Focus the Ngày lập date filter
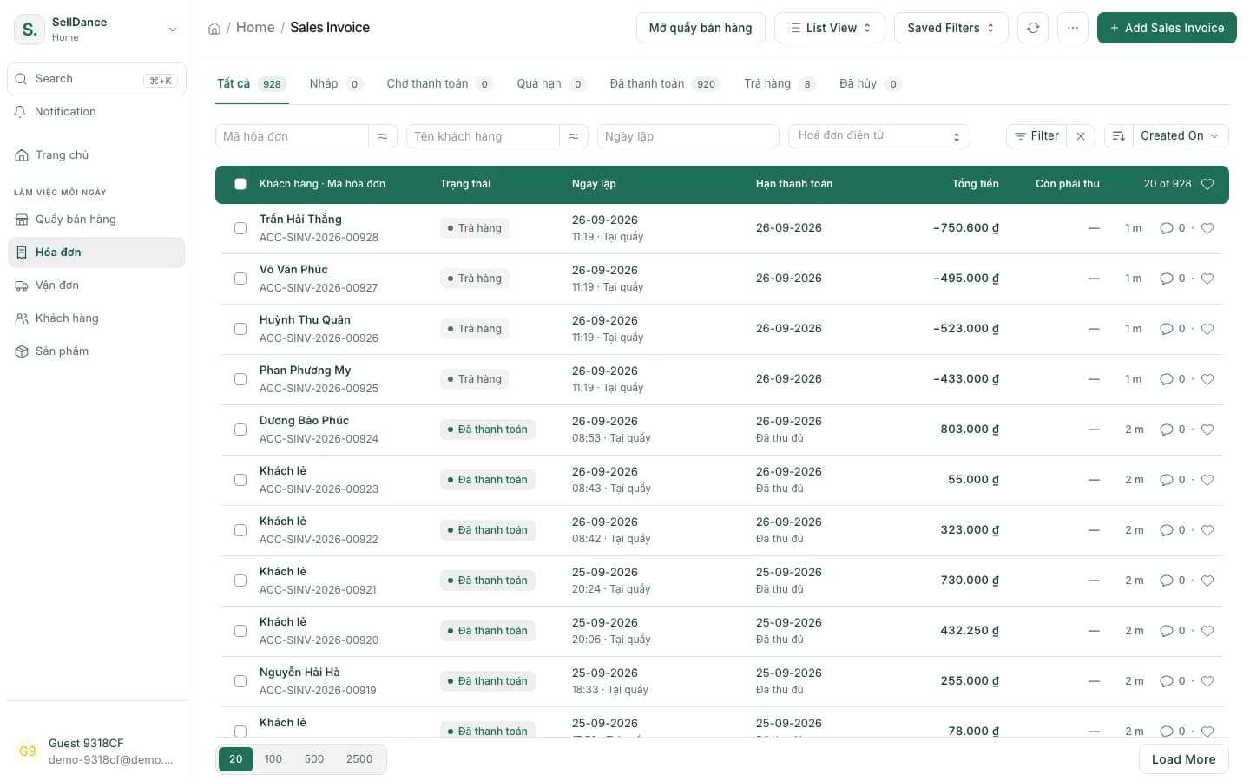The image size is (1250, 781). (x=688, y=136)
